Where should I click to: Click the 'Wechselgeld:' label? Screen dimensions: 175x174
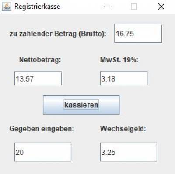click(123, 129)
